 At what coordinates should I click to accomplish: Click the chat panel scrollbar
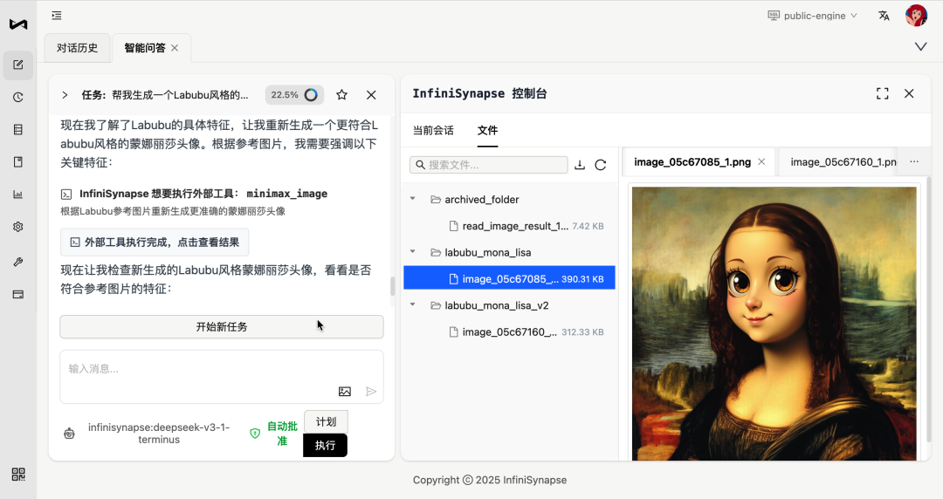click(x=393, y=286)
